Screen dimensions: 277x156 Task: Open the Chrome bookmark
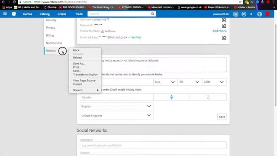pyautogui.click(x=50, y=7)
